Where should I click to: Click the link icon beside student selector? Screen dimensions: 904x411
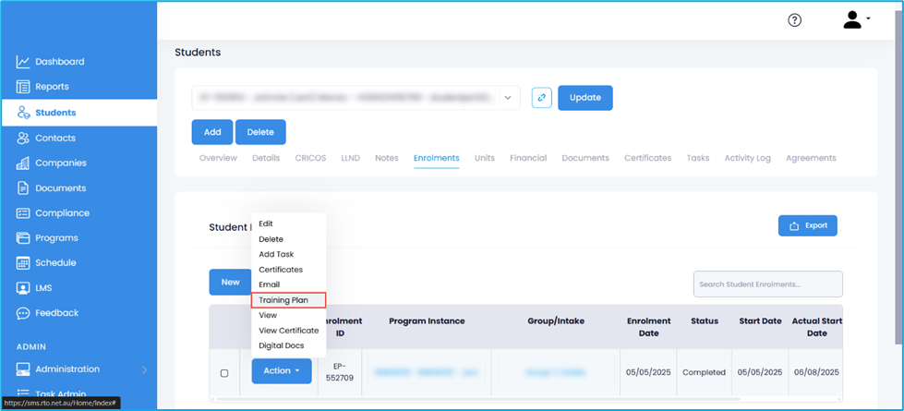tap(541, 97)
